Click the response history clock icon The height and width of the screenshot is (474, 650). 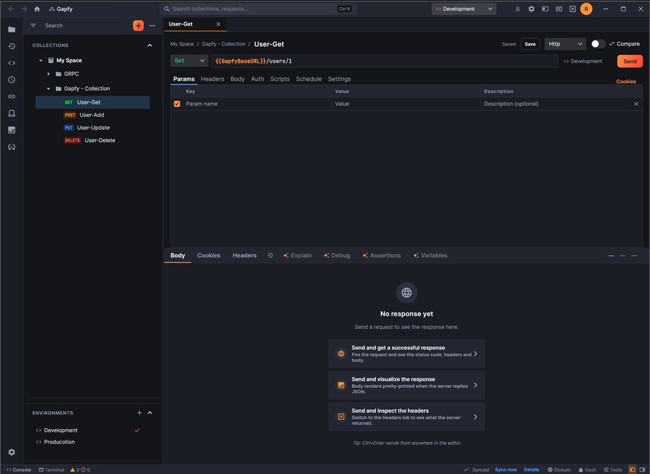click(270, 255)
